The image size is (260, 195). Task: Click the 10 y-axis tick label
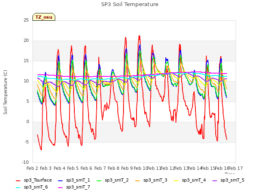tap(26, 81)
